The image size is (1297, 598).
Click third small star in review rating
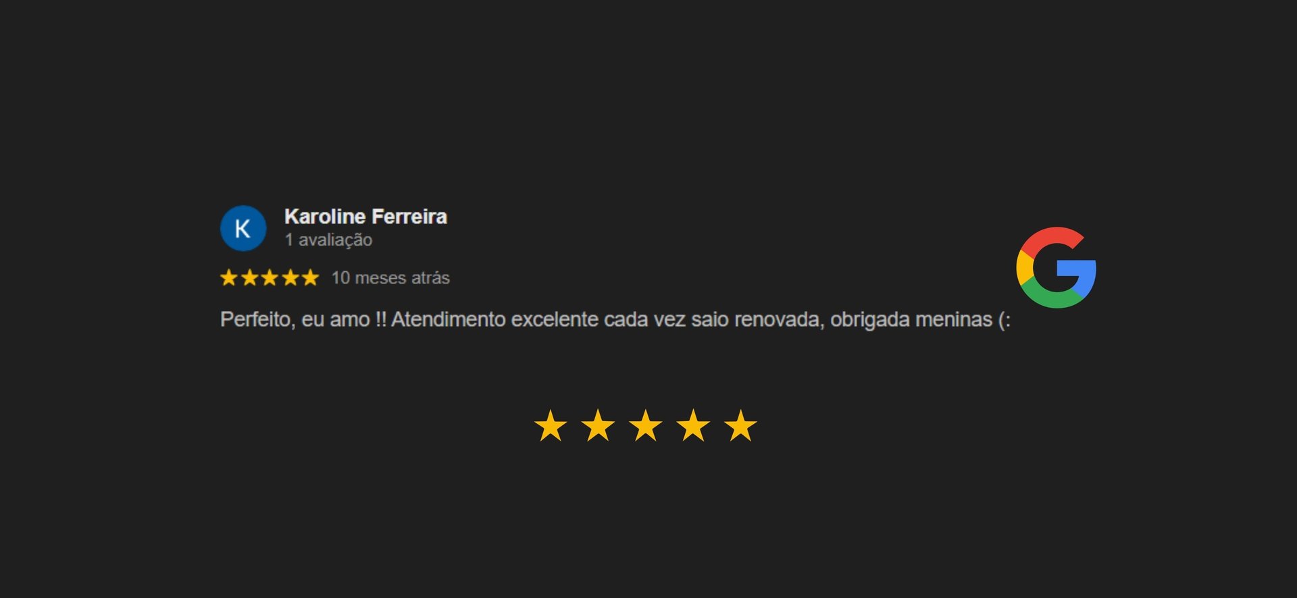pos(270,277)
